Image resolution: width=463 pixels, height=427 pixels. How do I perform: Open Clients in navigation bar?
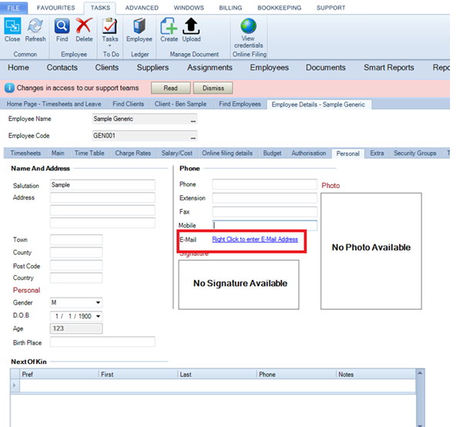[106, 68]
